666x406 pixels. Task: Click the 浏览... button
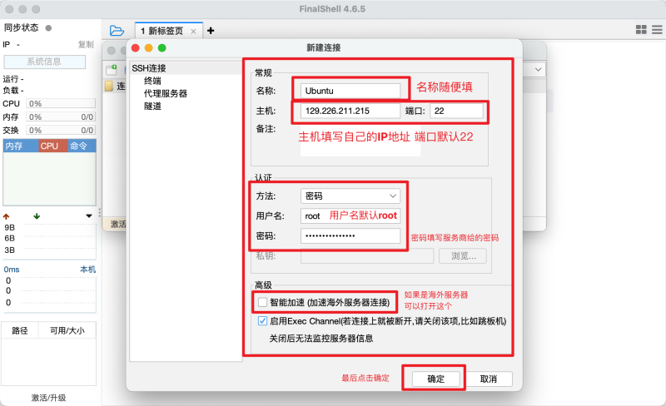click(463, 255)
